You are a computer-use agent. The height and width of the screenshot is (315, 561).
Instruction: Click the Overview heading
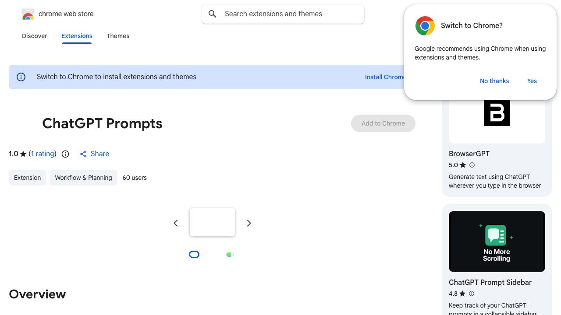pos(37,294)
